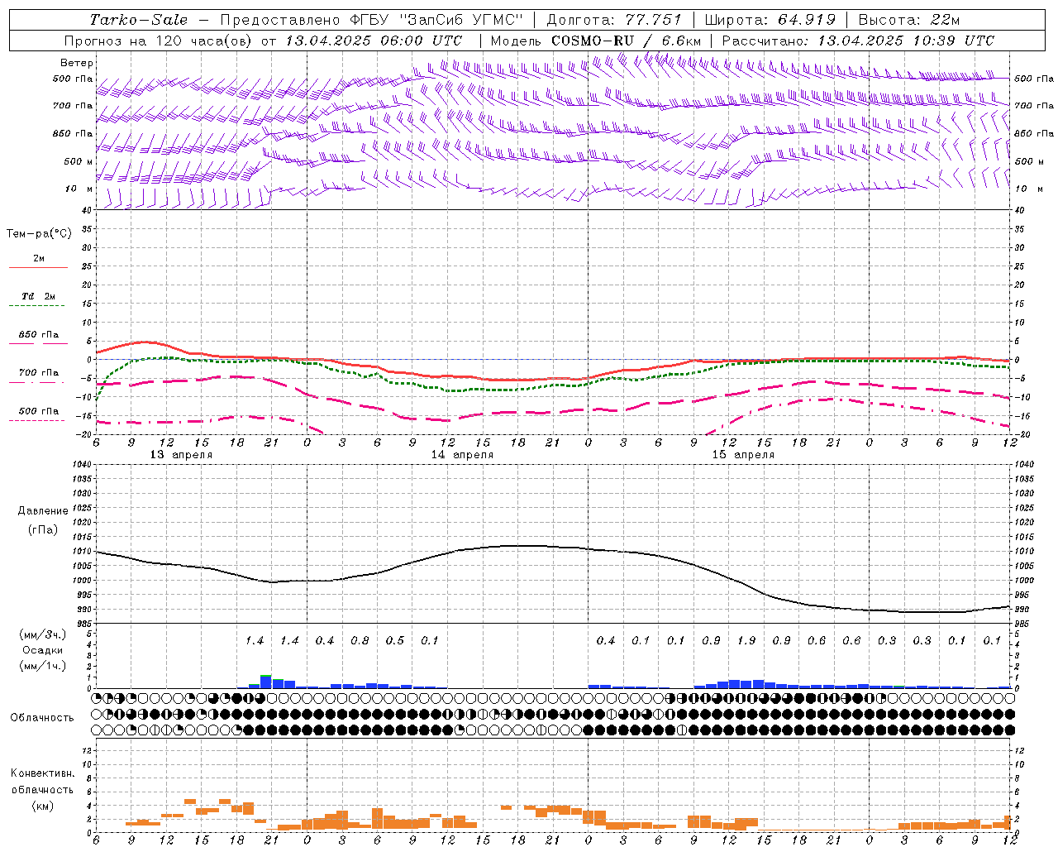1058x847 pixels.
Task: Click the "Ветер" wind panel label
Action: point(77,63)
